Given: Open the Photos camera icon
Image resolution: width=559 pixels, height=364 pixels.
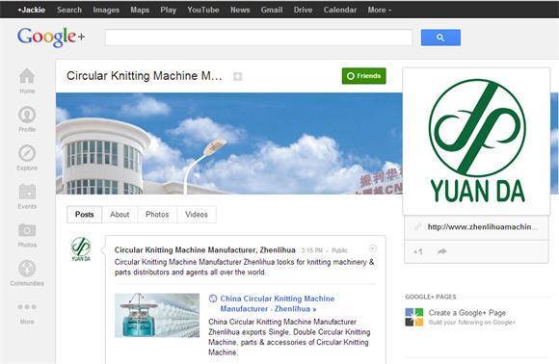Looking at the screenshot, I should click(x=27, y=230).
